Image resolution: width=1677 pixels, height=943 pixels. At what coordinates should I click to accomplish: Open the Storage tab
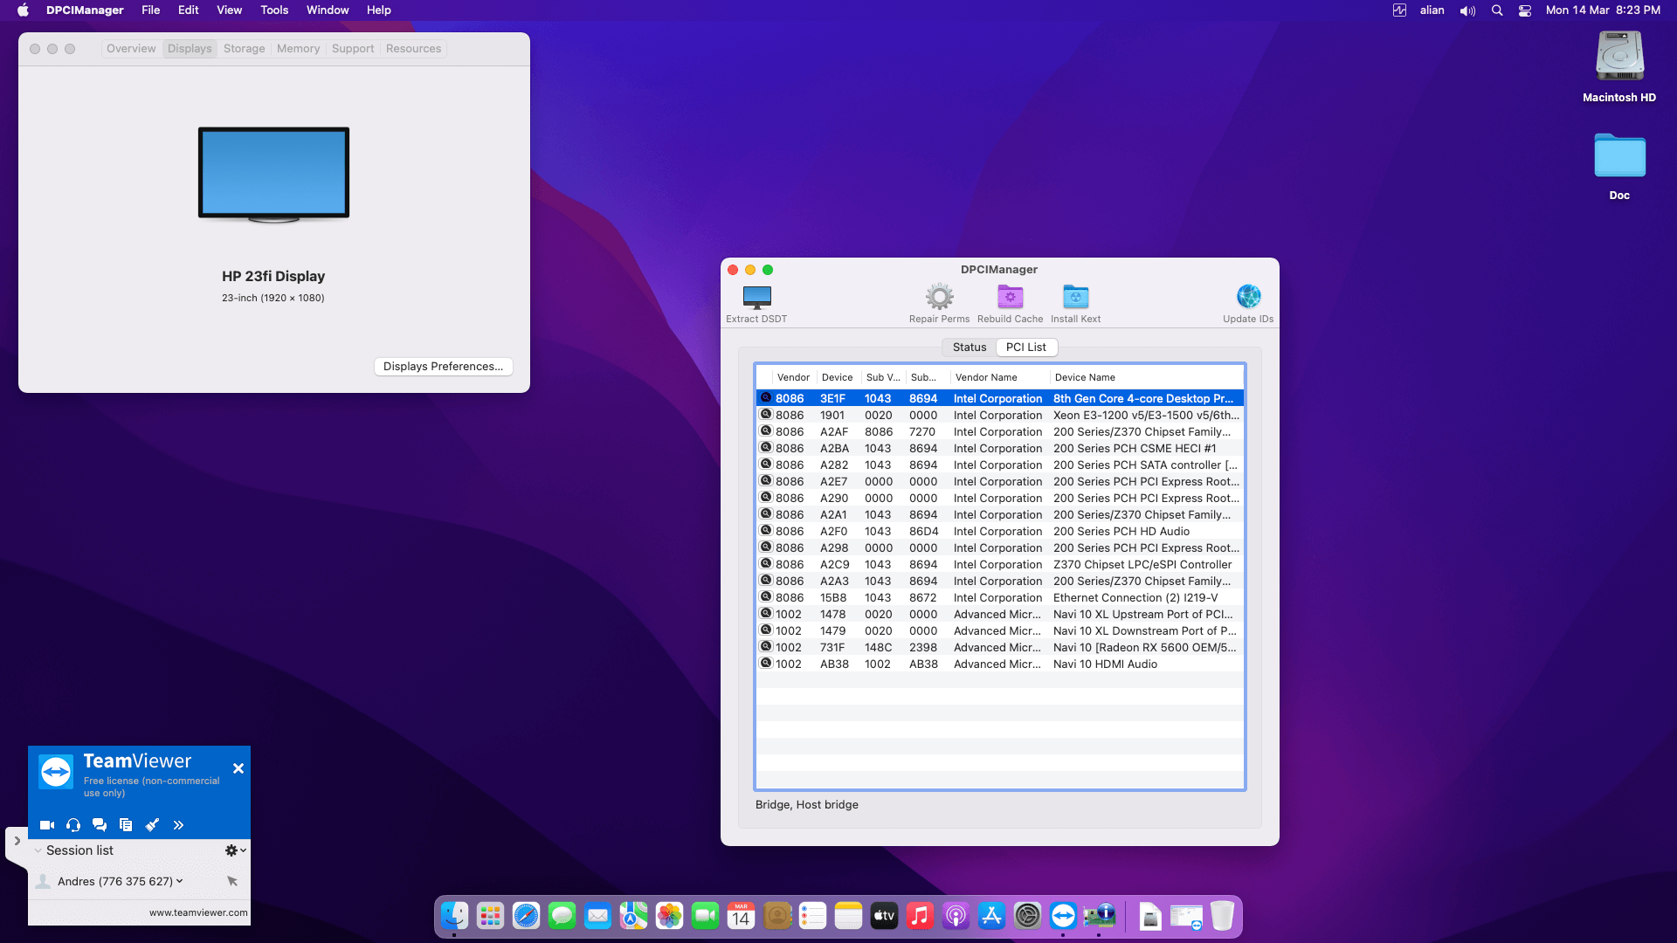[245, 49]
